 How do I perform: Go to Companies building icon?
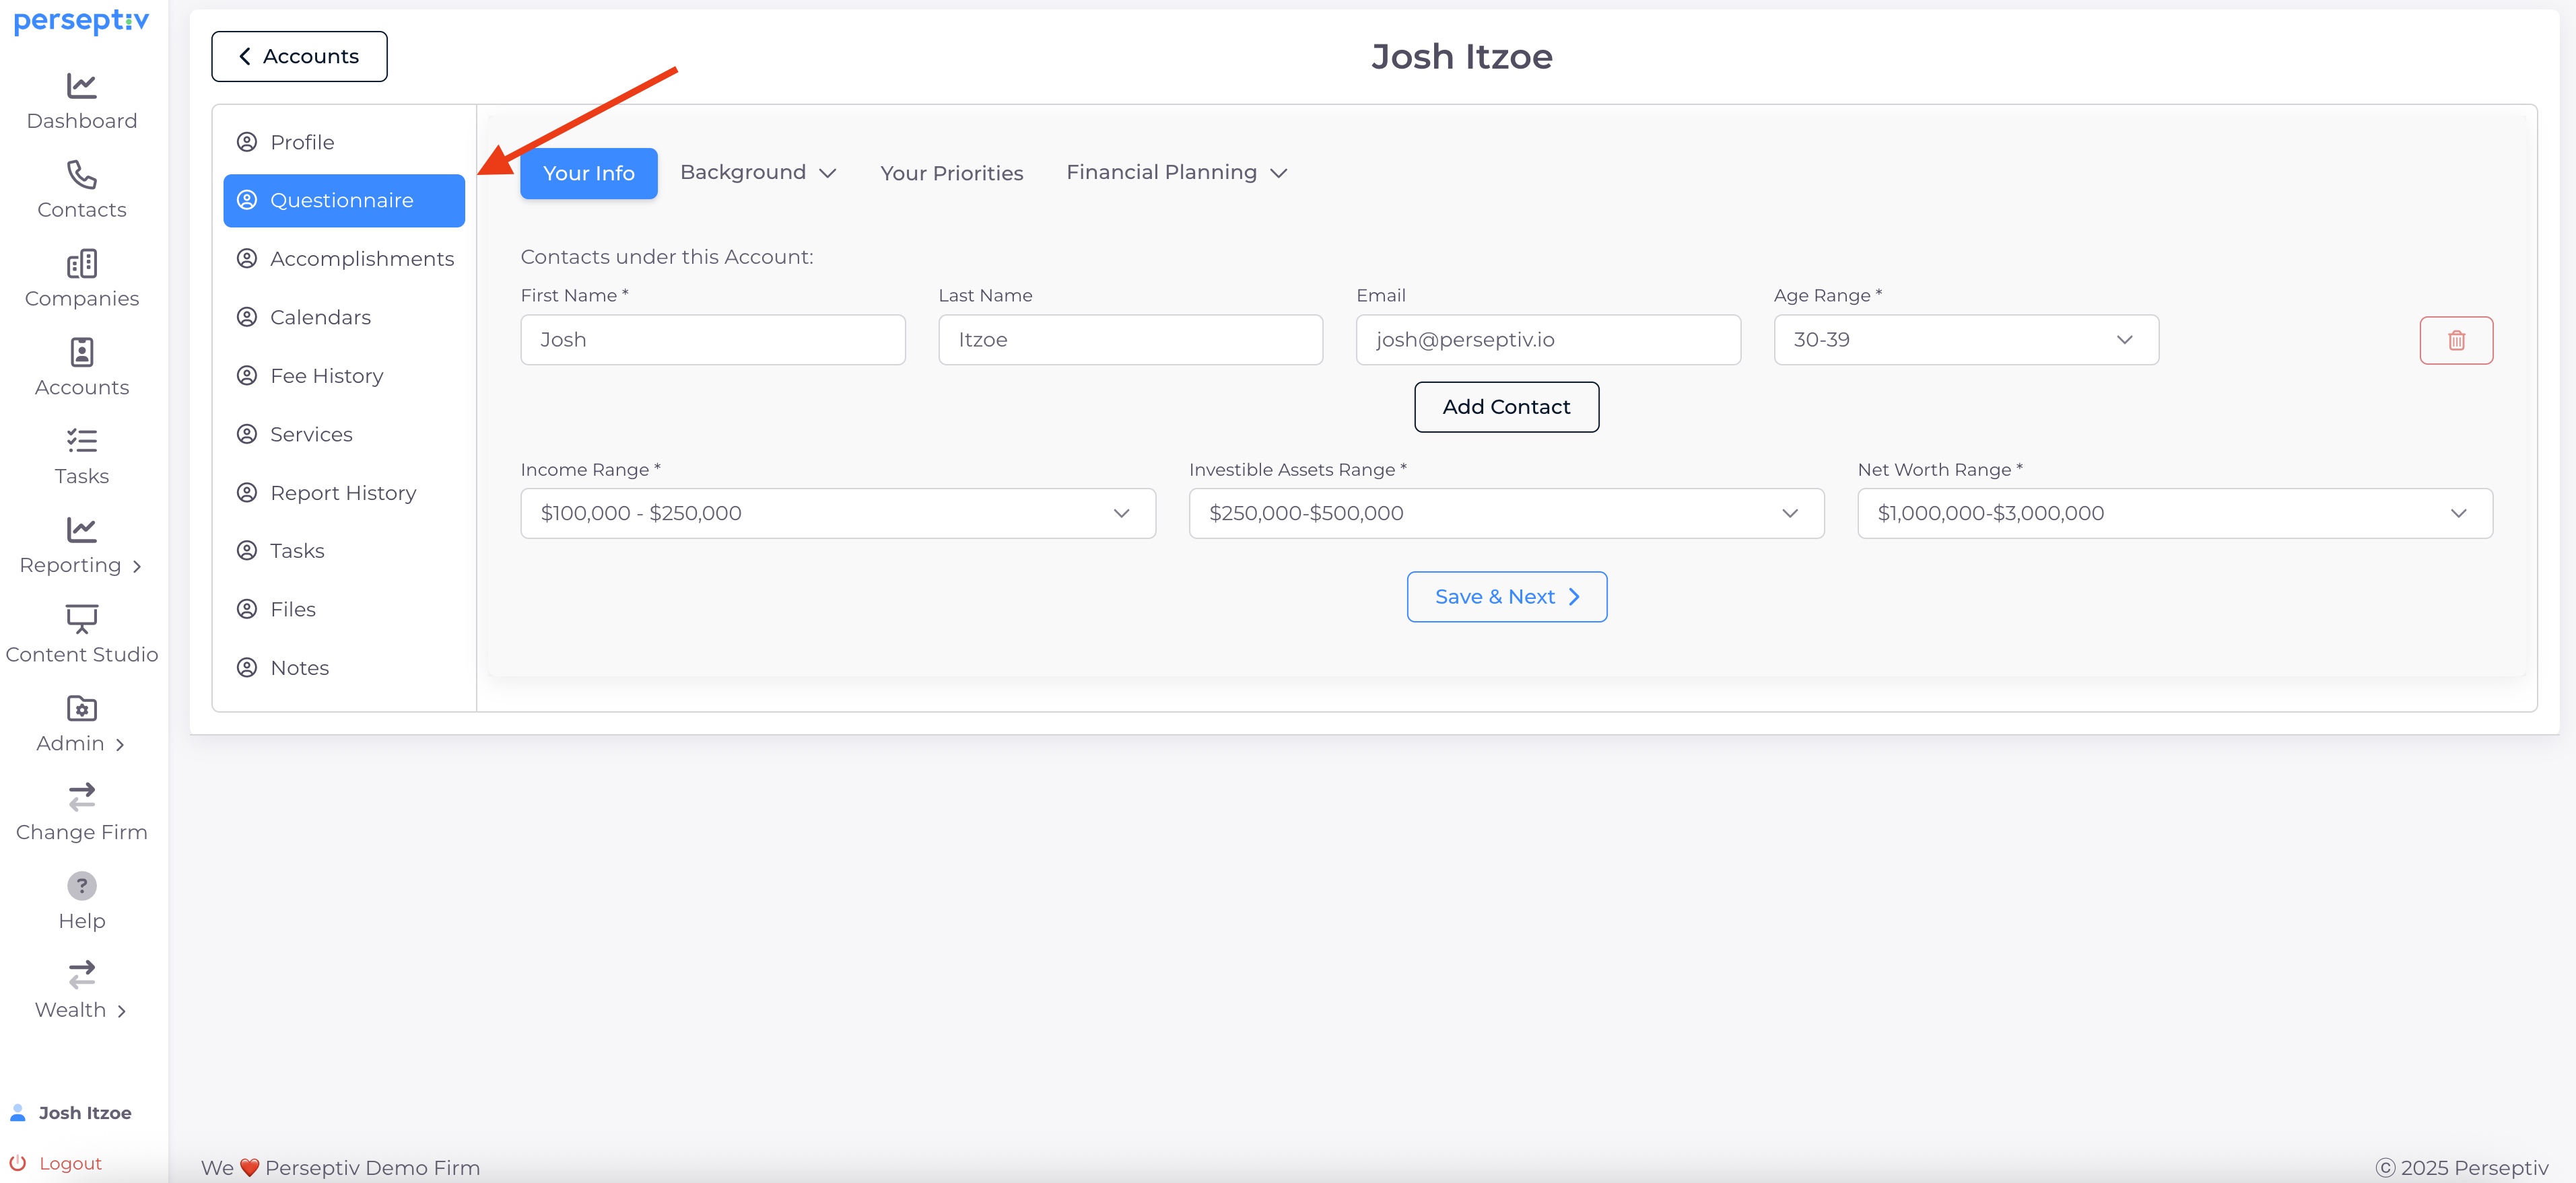[81, 264]
